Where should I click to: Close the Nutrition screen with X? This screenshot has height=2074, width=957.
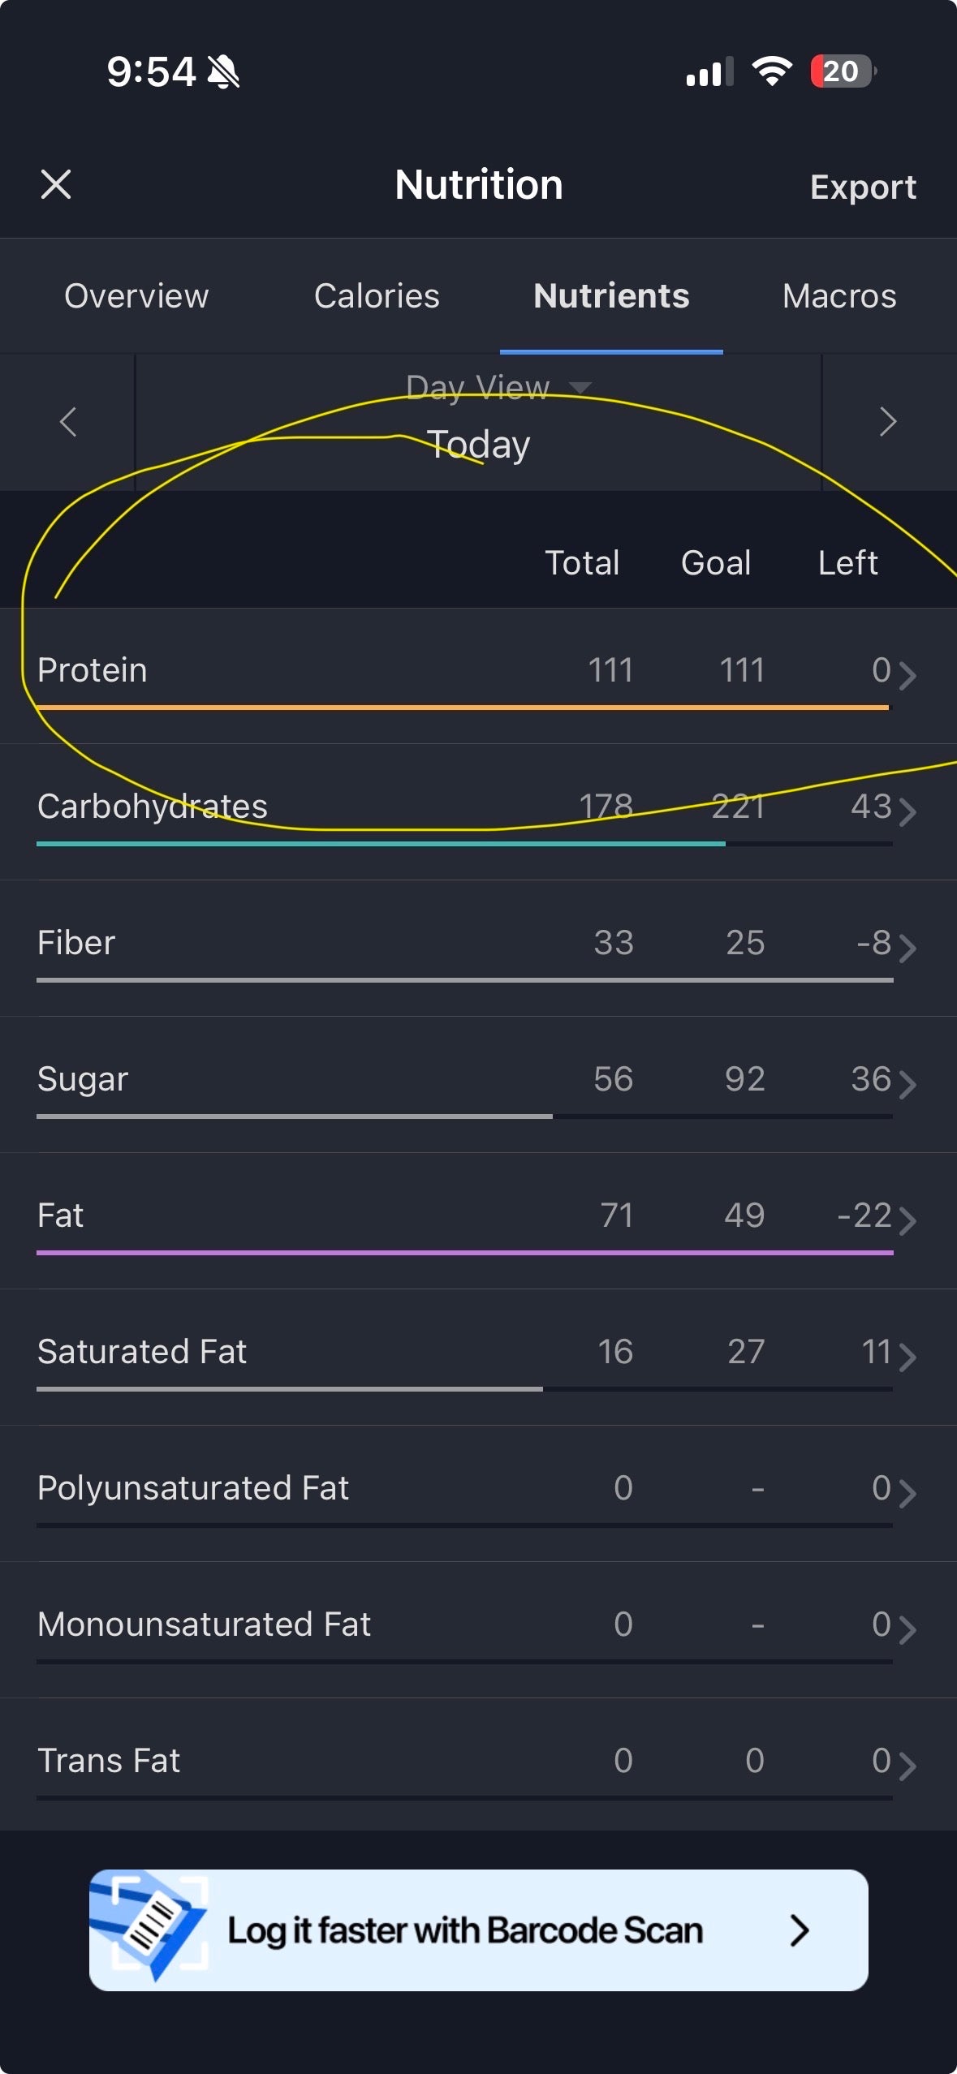pyautogui.click(x=56, y=184)
